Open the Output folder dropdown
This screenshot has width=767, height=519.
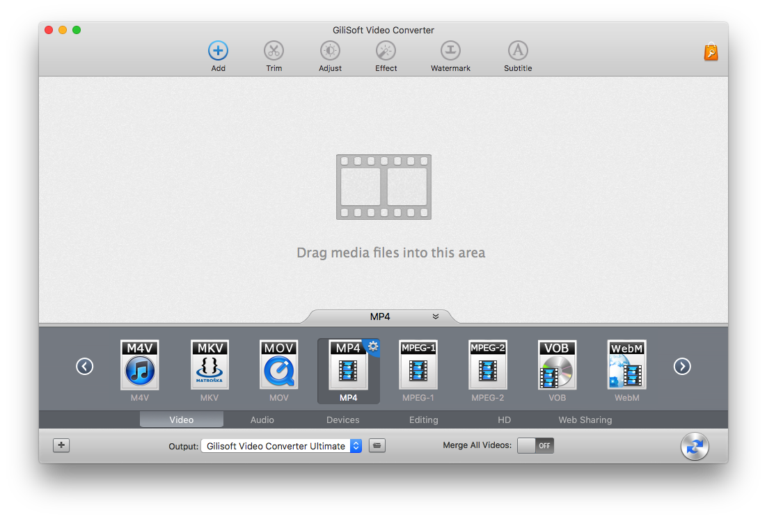point(281,446)
